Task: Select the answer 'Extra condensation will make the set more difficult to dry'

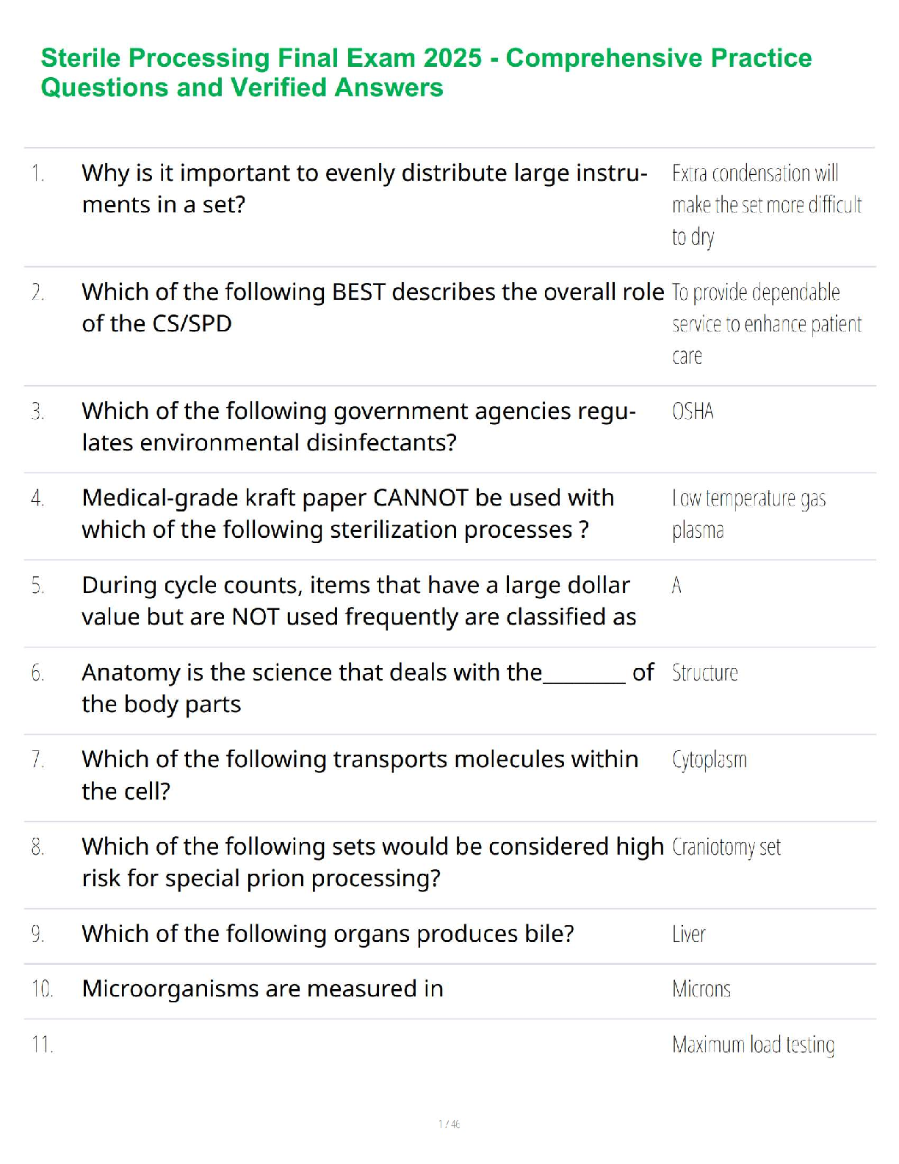Action: [x=766, y=204]
